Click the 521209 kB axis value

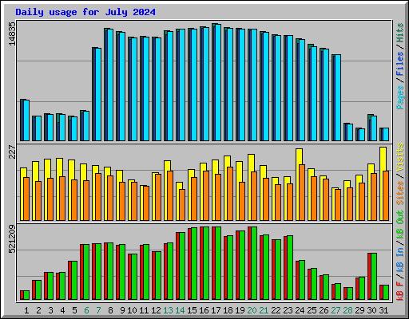[12, 239]
